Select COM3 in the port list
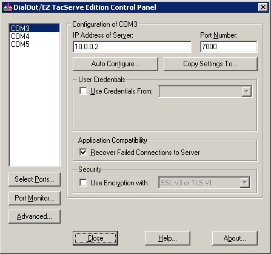The image size is (271, 254). point(35,28)
